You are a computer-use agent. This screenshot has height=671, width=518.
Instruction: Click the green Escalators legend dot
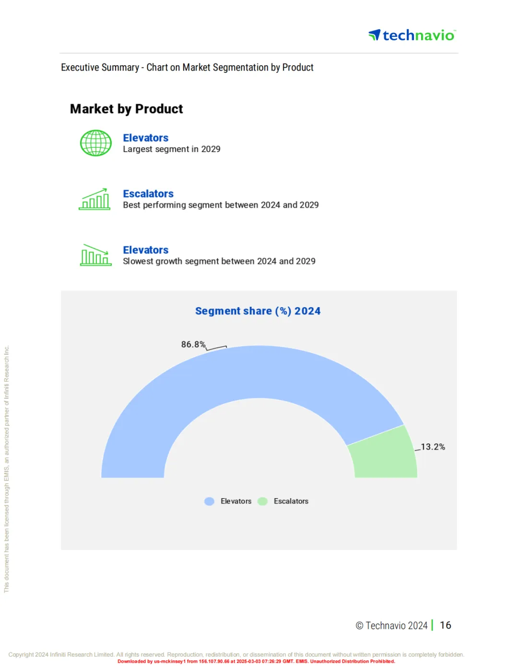click(262, 501)
